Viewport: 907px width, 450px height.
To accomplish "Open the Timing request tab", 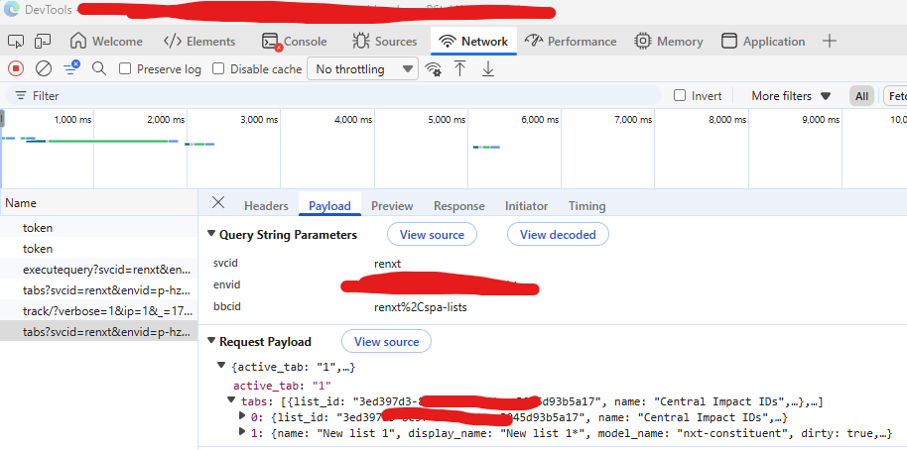I will [587, 206].
